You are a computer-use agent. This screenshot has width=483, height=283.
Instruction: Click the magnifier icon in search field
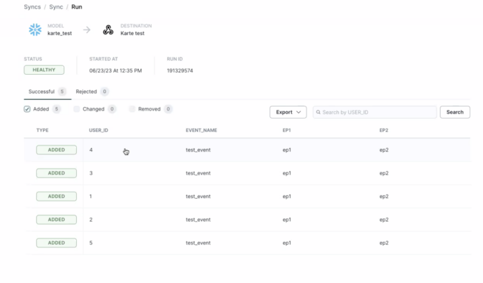point(318,112)
